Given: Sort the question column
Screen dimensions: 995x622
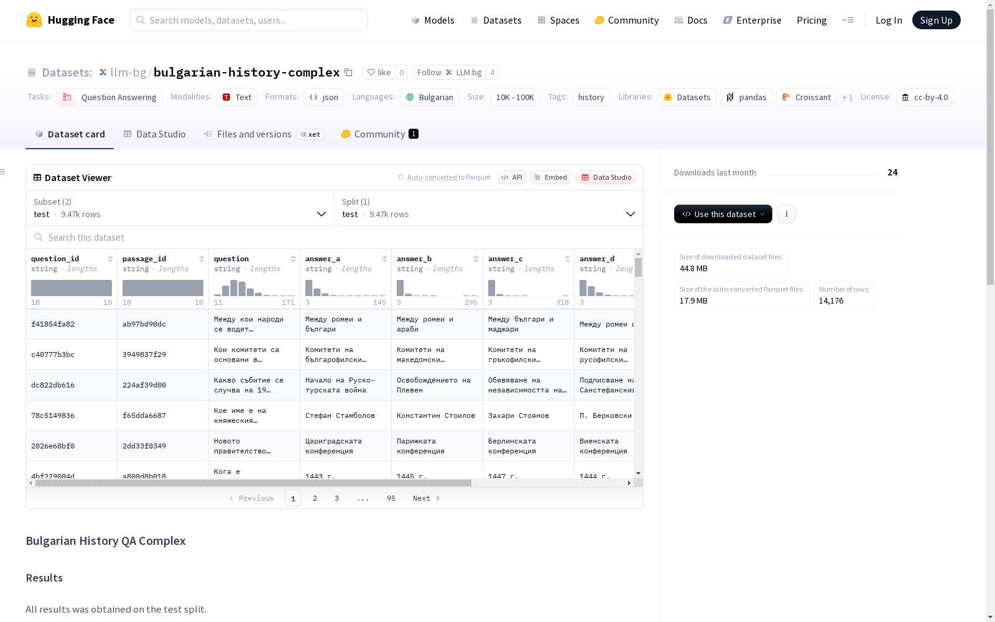Looking at the screenshot, I should tap(293, 259).
